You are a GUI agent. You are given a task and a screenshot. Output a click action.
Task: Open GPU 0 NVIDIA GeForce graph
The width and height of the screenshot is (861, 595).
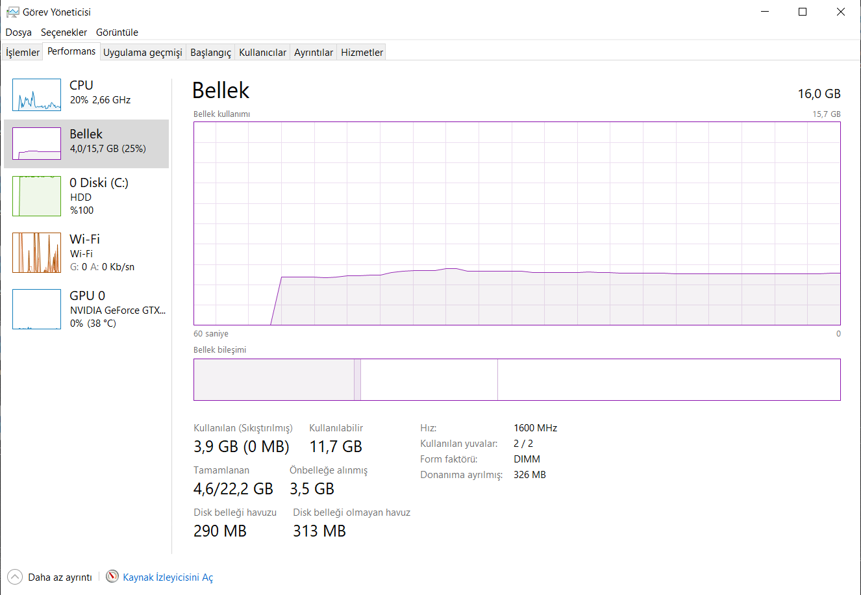coord(36,309)
